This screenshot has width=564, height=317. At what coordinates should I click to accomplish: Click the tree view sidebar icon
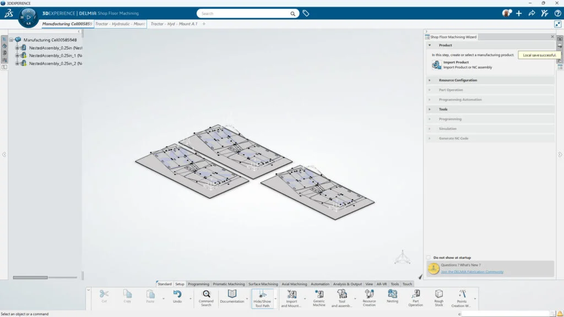[x=4, y=39]
